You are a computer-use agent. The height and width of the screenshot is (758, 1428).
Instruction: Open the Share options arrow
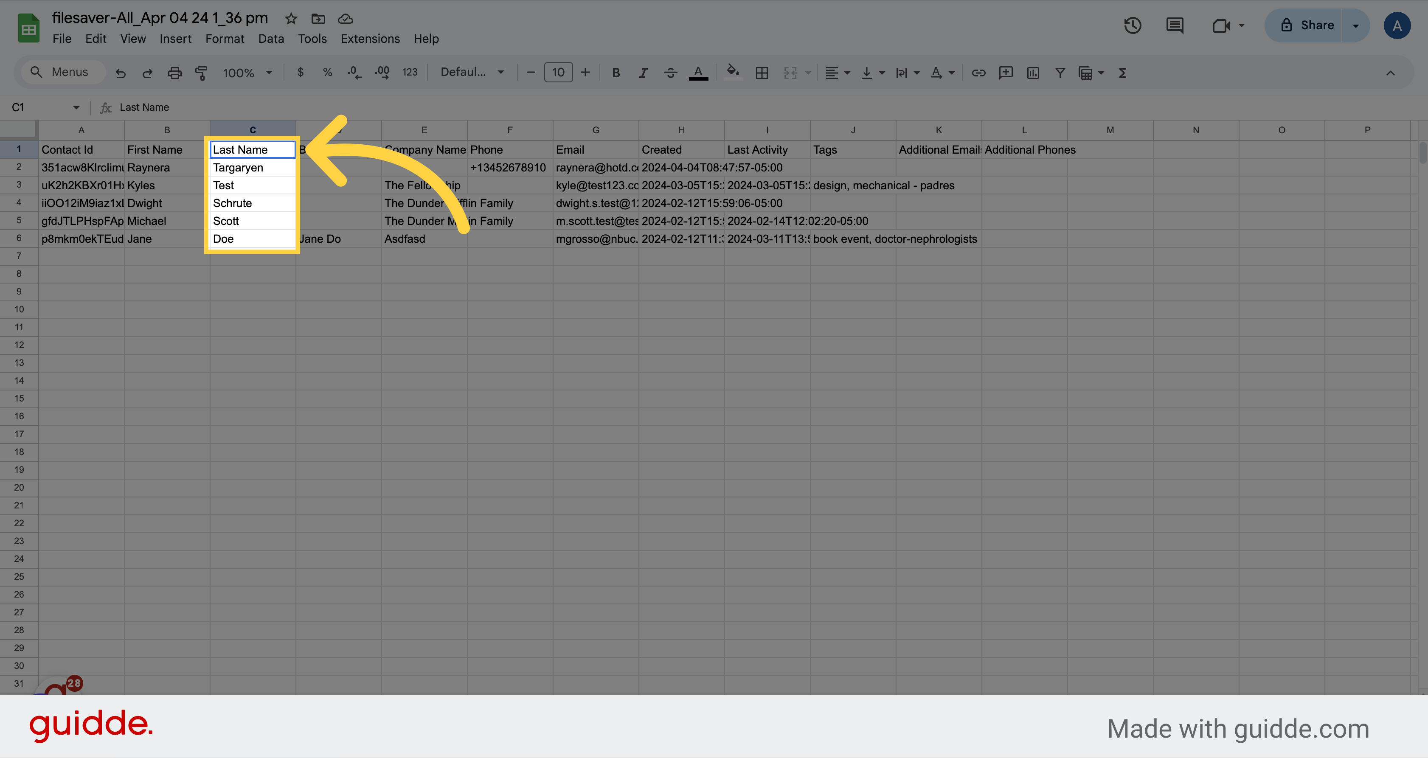tap(1355, 25)
